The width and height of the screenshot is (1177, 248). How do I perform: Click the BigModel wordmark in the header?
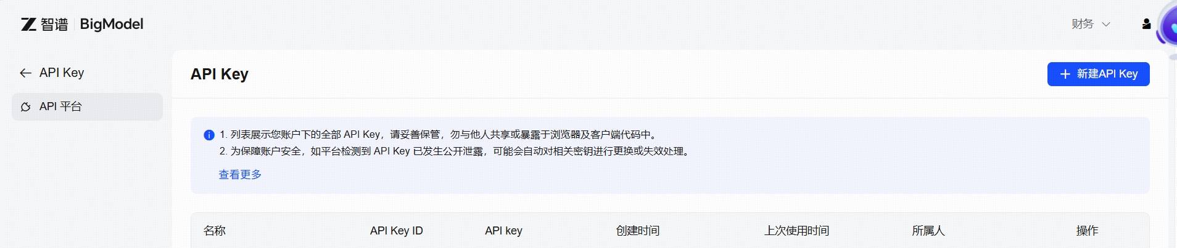(x=112, y=24)
